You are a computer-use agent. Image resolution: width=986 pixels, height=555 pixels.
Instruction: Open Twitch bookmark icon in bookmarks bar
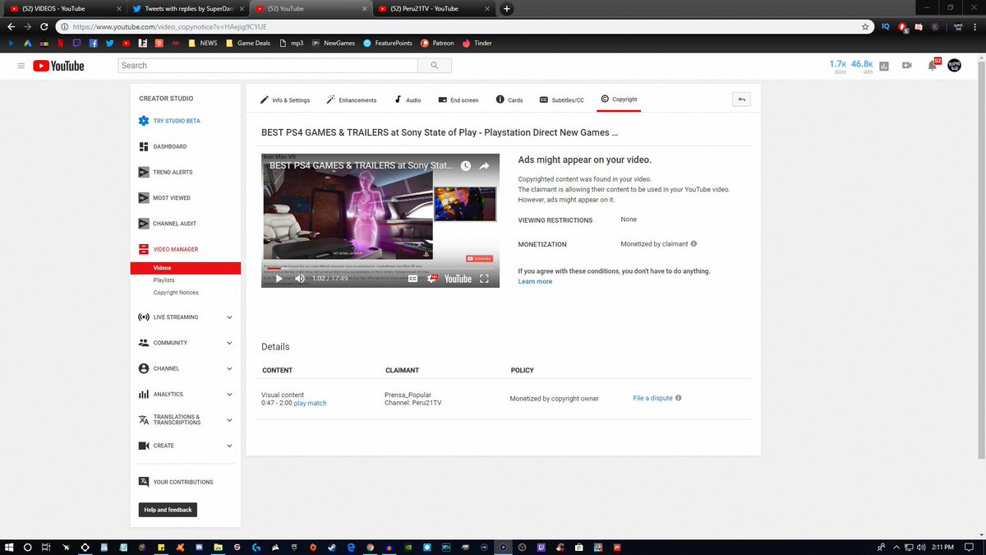[76, 43]
